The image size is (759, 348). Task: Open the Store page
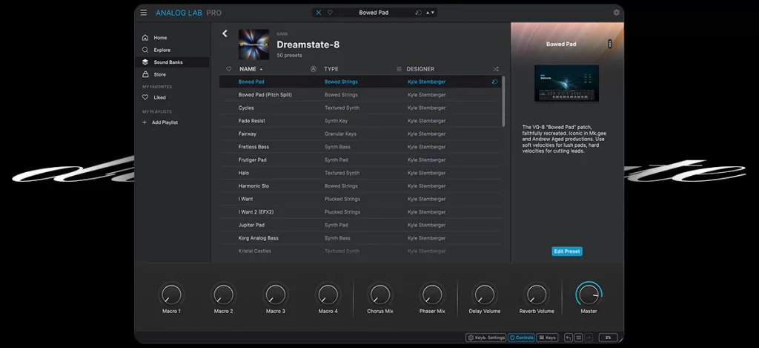[x=172, y=75]
